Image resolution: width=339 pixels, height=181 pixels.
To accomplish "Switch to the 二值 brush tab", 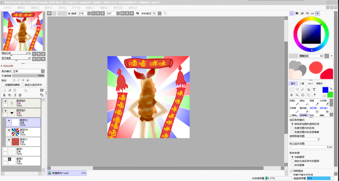I will point(302,83).
